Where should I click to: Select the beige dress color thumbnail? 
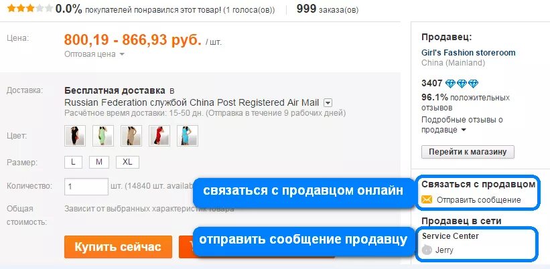[131, 136]
